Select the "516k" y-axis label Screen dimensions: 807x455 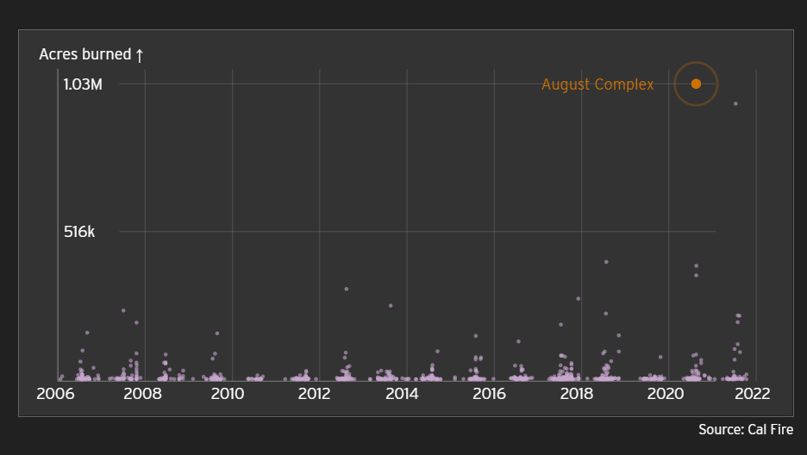click(x=79, y=232)
